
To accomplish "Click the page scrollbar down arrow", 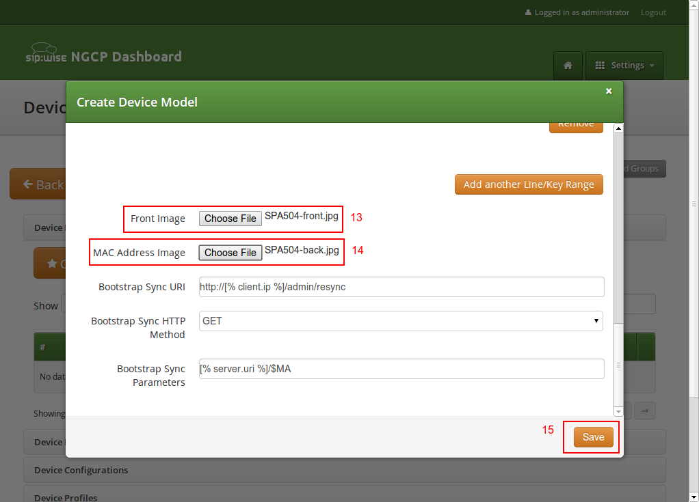I will point(694,497).
